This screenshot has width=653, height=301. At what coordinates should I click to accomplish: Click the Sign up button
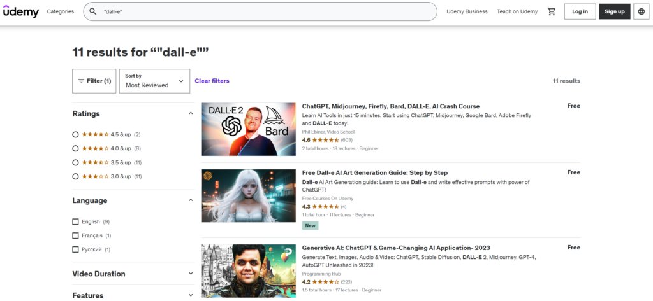[x=615, y=11]
